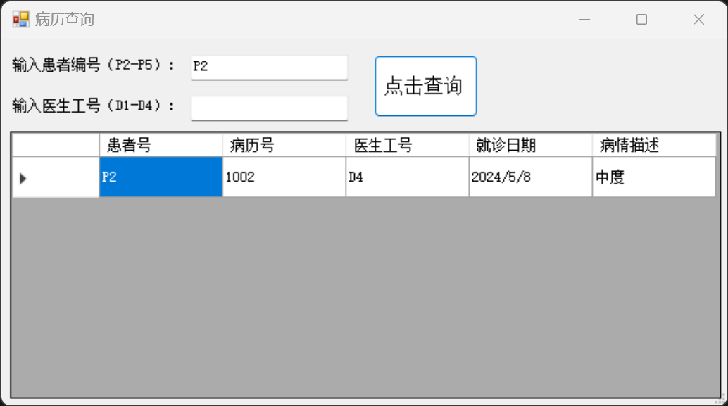Close the 病历查询 window
Image resolution: width=728 pixels, height=406 pixels.
tap(698, 20)
